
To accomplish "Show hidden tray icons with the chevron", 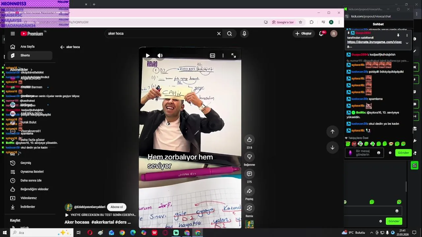I will pos(372,233).
